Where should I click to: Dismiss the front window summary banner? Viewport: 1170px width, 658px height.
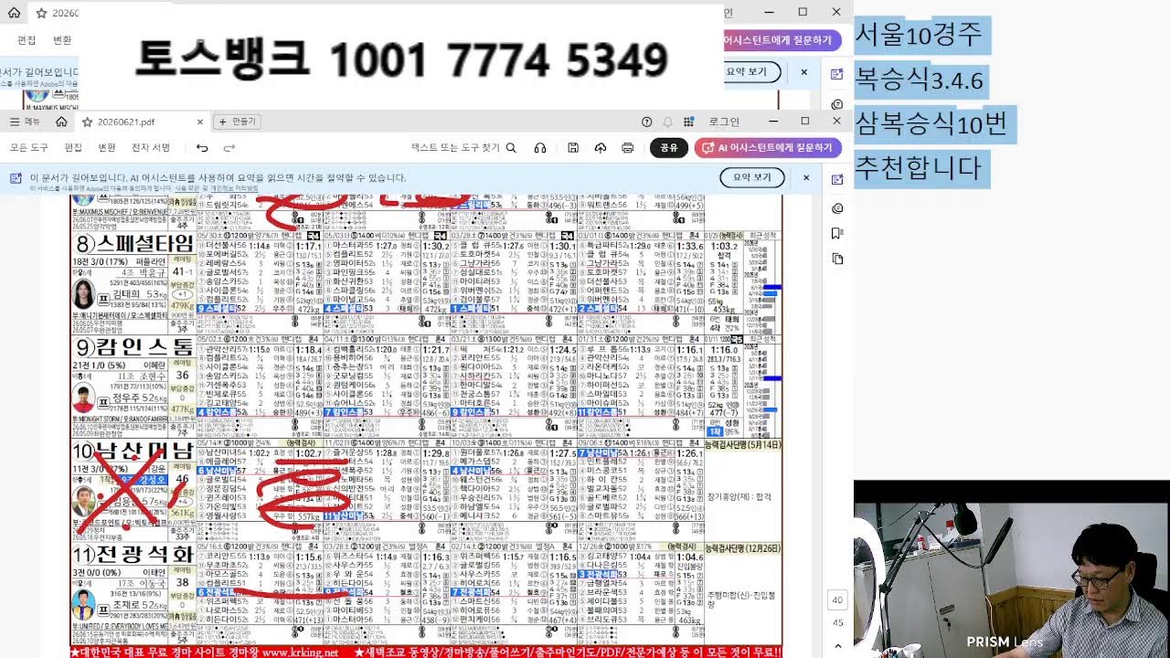point(806,177)
